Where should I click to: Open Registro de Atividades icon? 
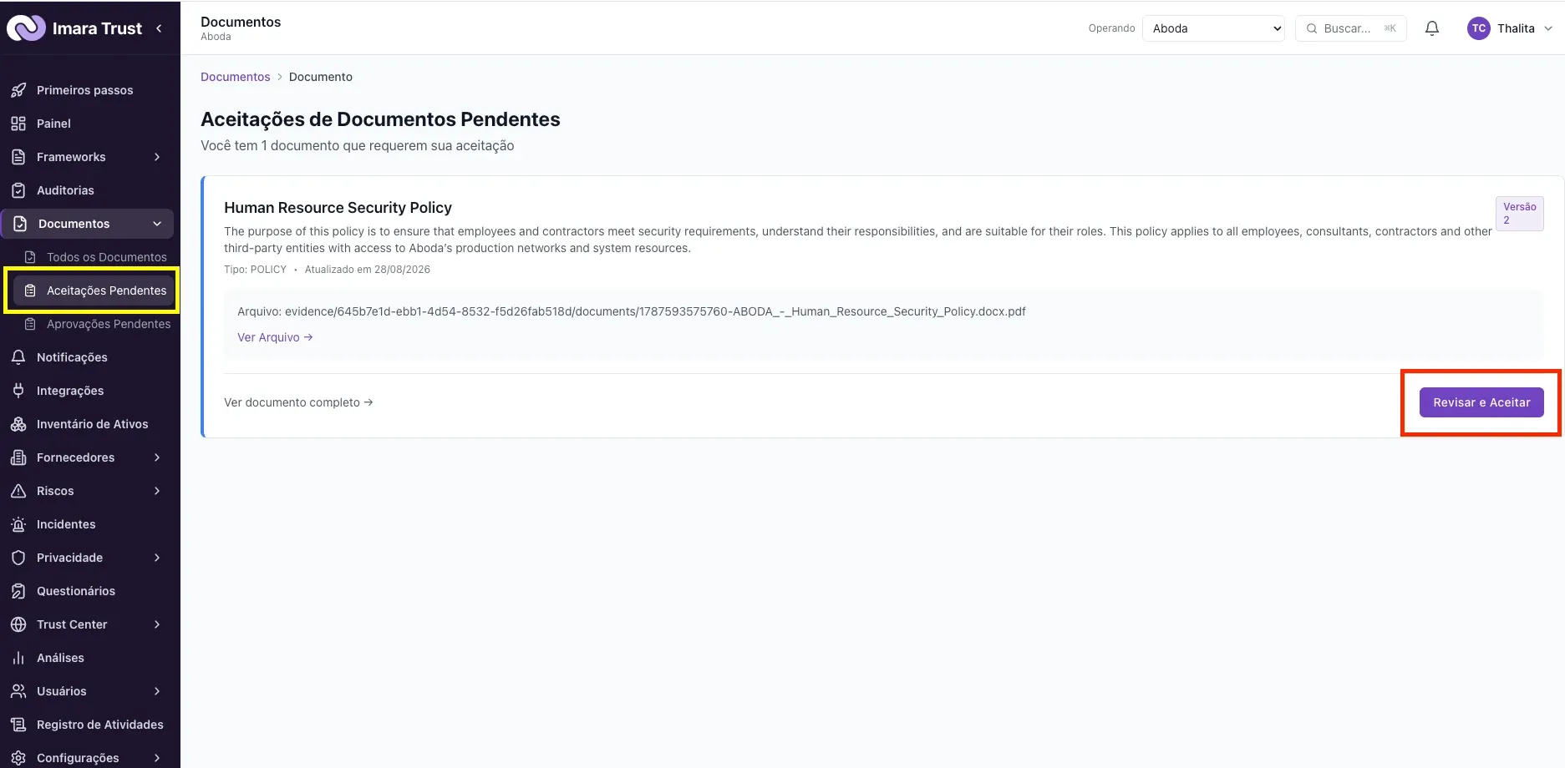(18, 725)
